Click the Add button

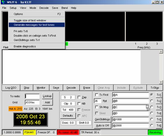click(x=47, y=102)
